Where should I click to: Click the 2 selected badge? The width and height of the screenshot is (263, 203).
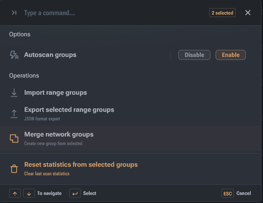[x=222, y=13]
